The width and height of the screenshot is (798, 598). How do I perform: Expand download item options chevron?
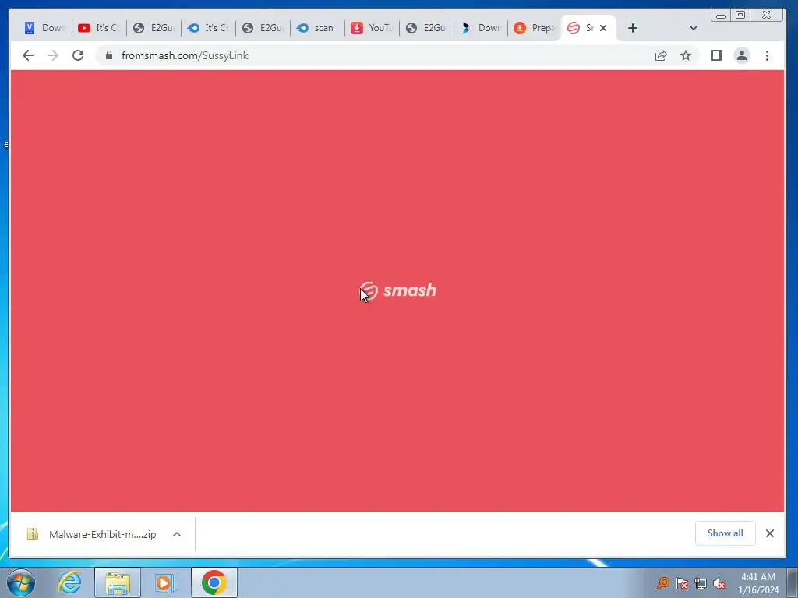(x=177, y=534)
